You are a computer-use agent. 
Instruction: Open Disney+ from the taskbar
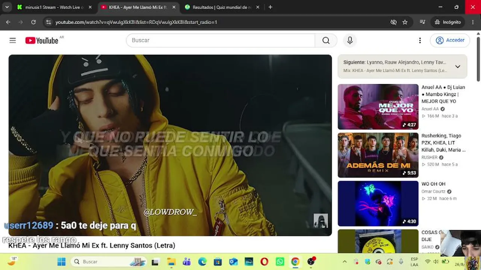coord(249,262)
